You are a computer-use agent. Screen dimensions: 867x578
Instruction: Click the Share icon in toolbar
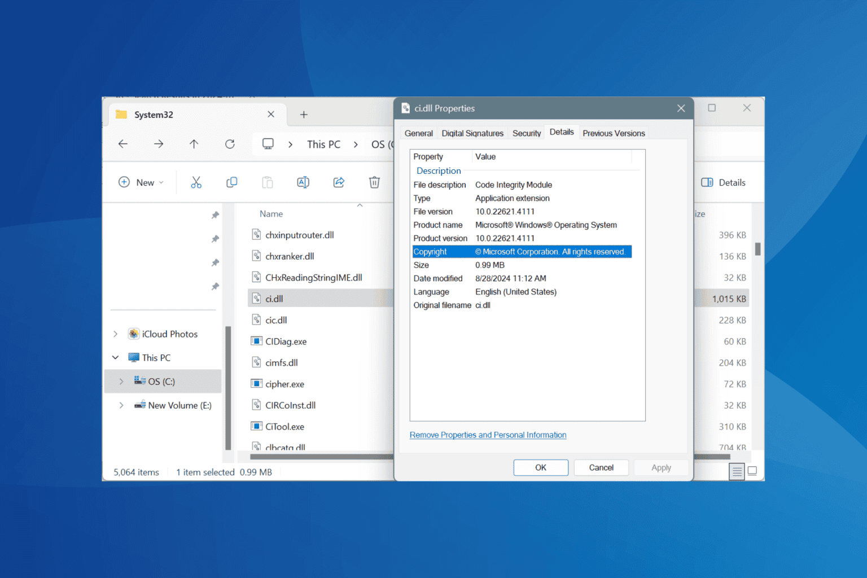point(339,182)
